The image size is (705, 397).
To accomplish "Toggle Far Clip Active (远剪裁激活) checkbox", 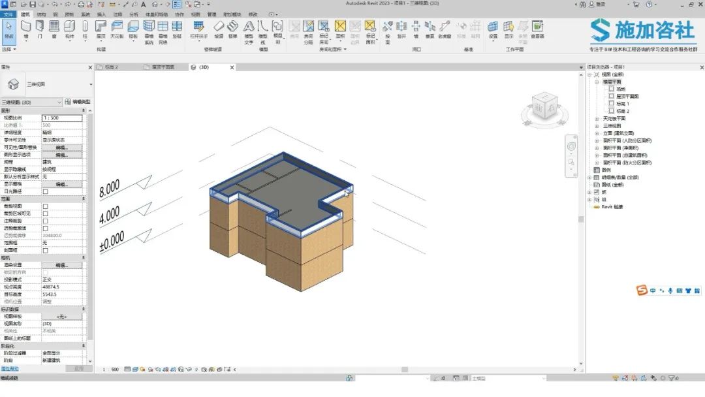I will tap(46, 229).
